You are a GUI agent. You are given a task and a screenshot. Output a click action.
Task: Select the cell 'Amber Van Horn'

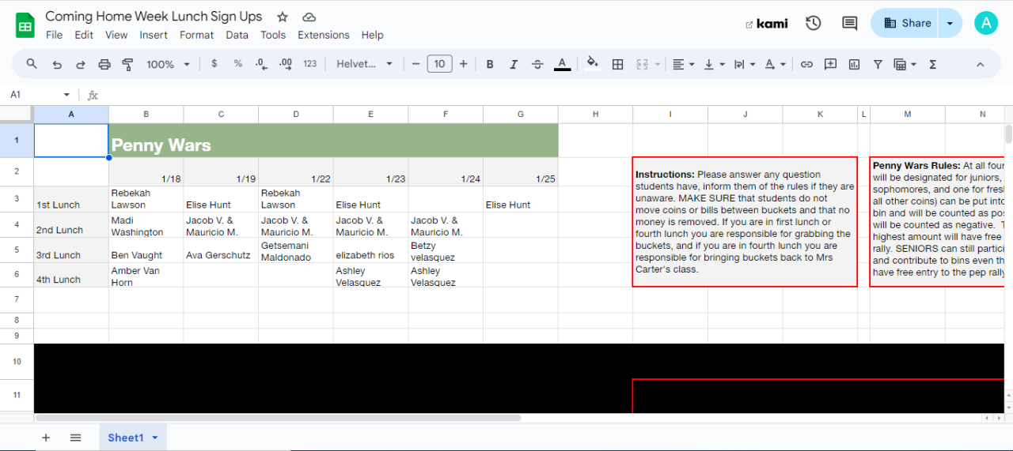pos(146,275)
